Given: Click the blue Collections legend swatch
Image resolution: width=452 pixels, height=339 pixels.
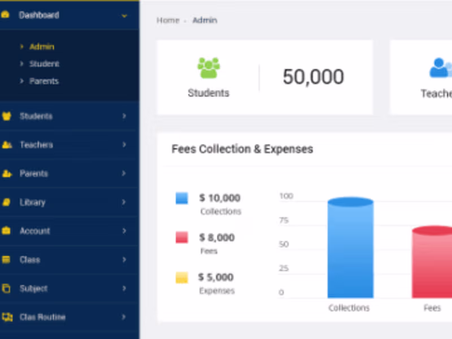Looking at the screenshot, I should 182,198.
